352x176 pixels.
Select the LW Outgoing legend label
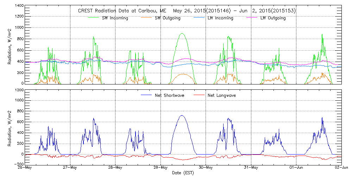click(273, 18)
